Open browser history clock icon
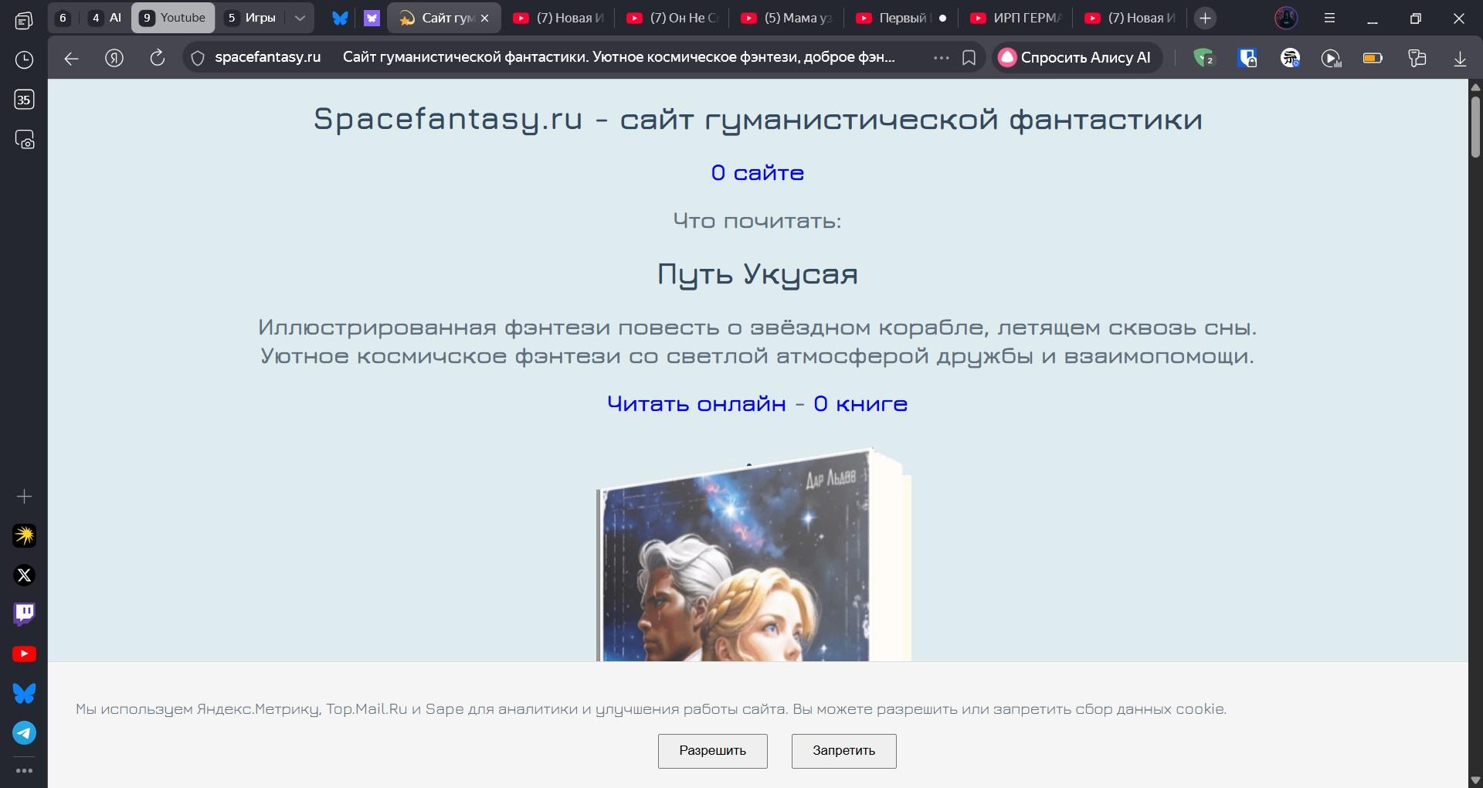The height and width of the screenshot is (788, 1483). (x=24, y=59)
